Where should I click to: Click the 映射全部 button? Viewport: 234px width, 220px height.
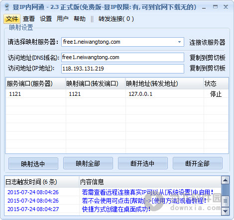click(88, 163)
